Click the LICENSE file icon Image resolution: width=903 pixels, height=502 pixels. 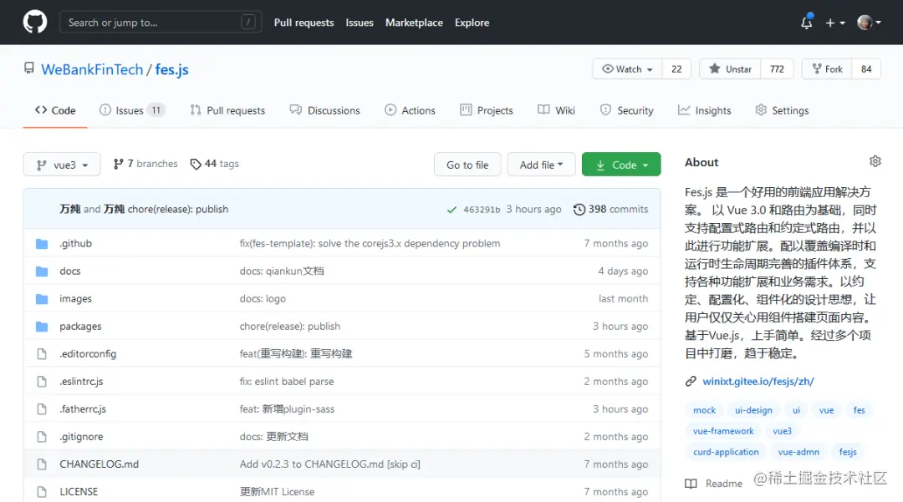click(x=42, y=492)
